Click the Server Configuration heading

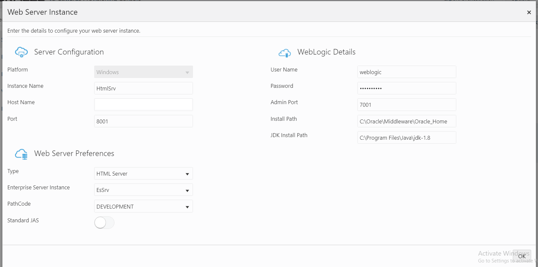coord(69,52)
